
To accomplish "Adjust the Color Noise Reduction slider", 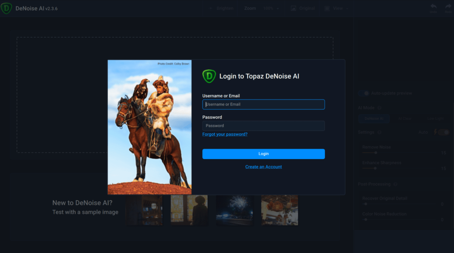I will pos(366,219).
